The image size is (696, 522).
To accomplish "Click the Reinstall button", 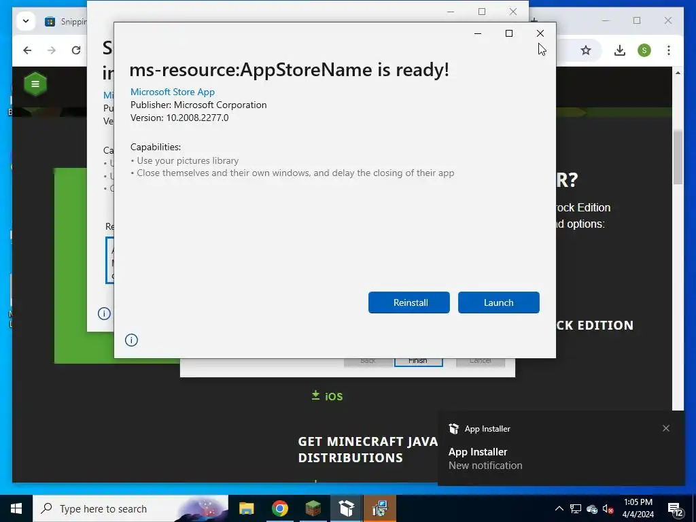I will (x=408, y=302).
